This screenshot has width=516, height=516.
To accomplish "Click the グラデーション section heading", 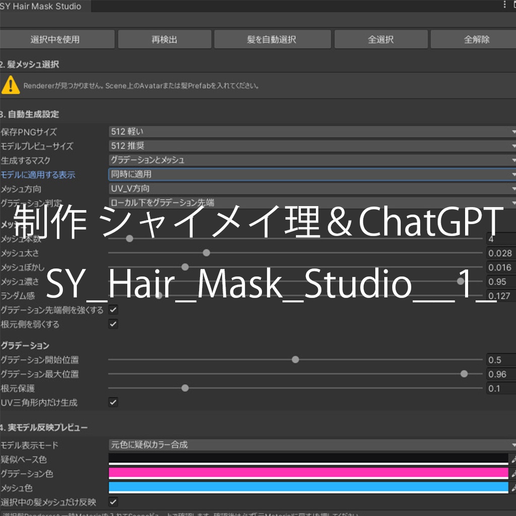I will [x=25, y=346].
